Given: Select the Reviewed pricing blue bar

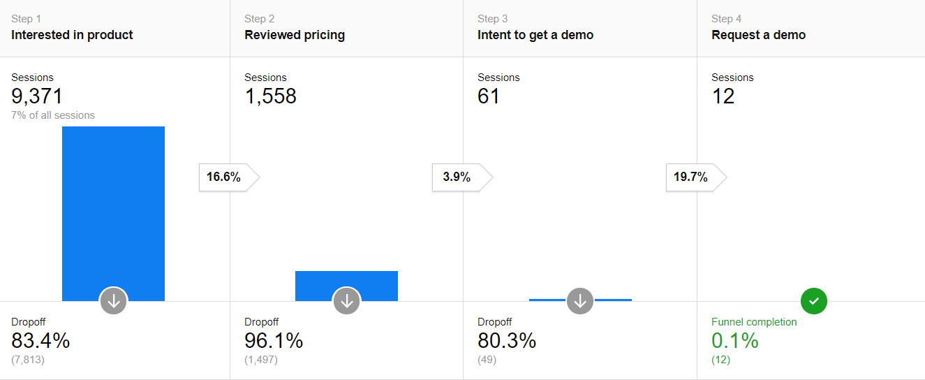Looking at the screenshot, I should pos(346,283).
